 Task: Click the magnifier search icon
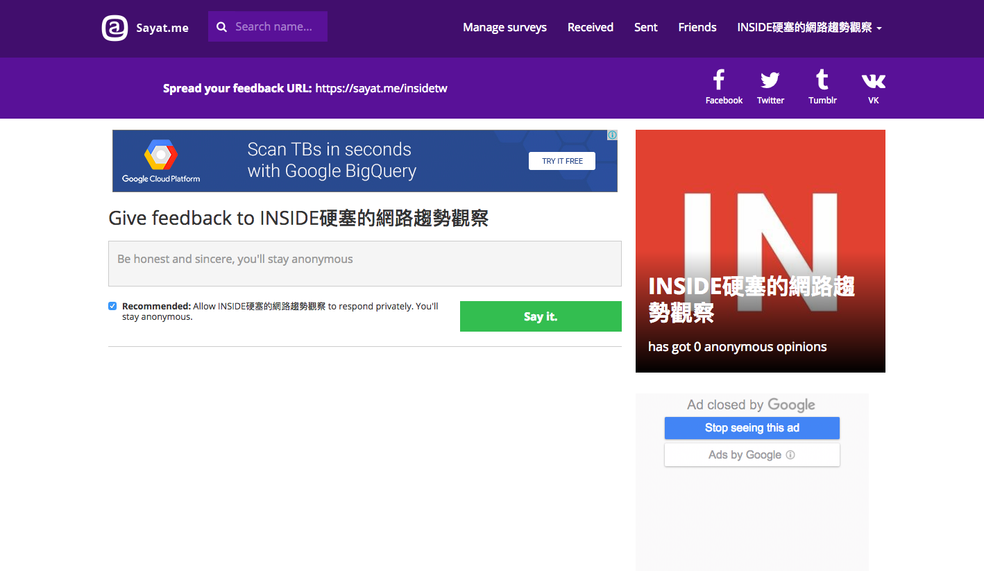(222, 27)
